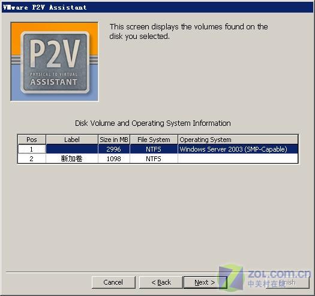Image resolution: width=315 pixels, height=296 pixels.
Task: Click the Operating System column header
Action: coord(238,140)
